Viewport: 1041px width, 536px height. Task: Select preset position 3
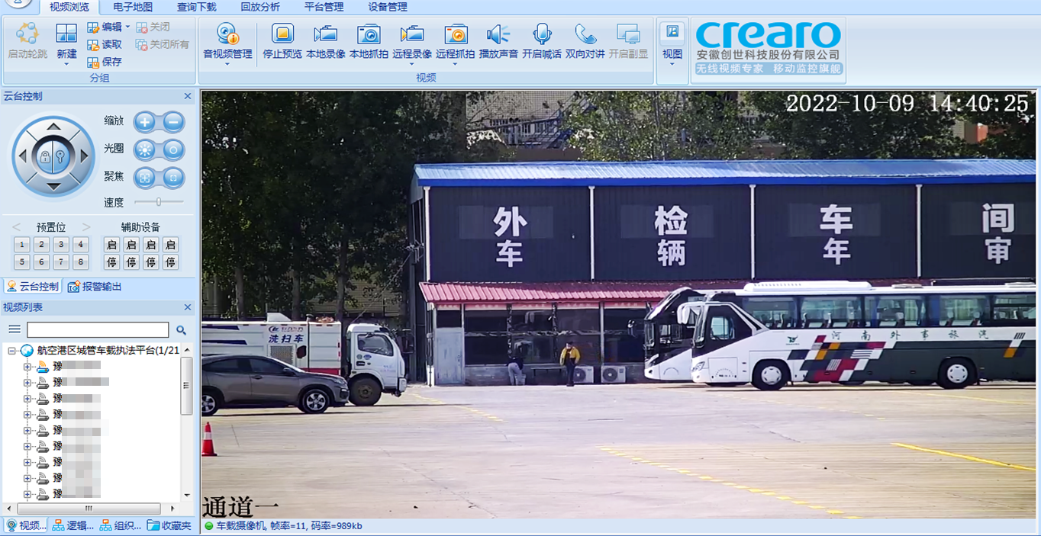61,245
